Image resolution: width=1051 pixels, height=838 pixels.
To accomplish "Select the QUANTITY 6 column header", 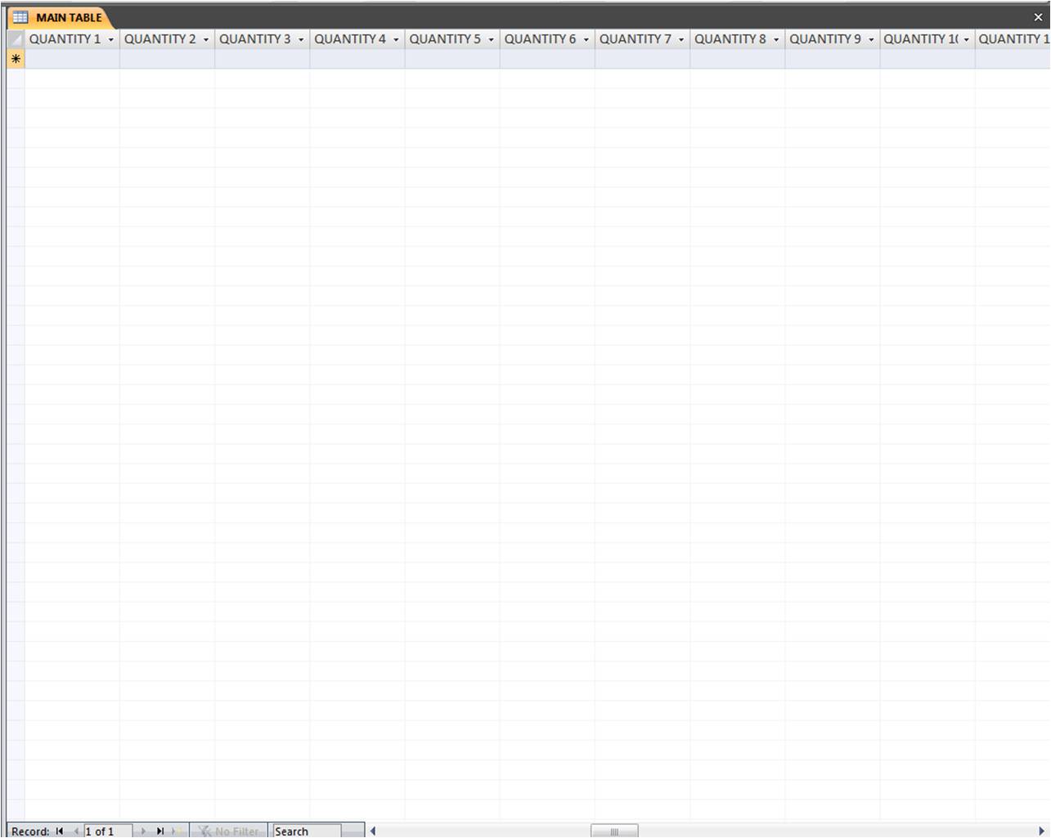I will pos(547,39).
